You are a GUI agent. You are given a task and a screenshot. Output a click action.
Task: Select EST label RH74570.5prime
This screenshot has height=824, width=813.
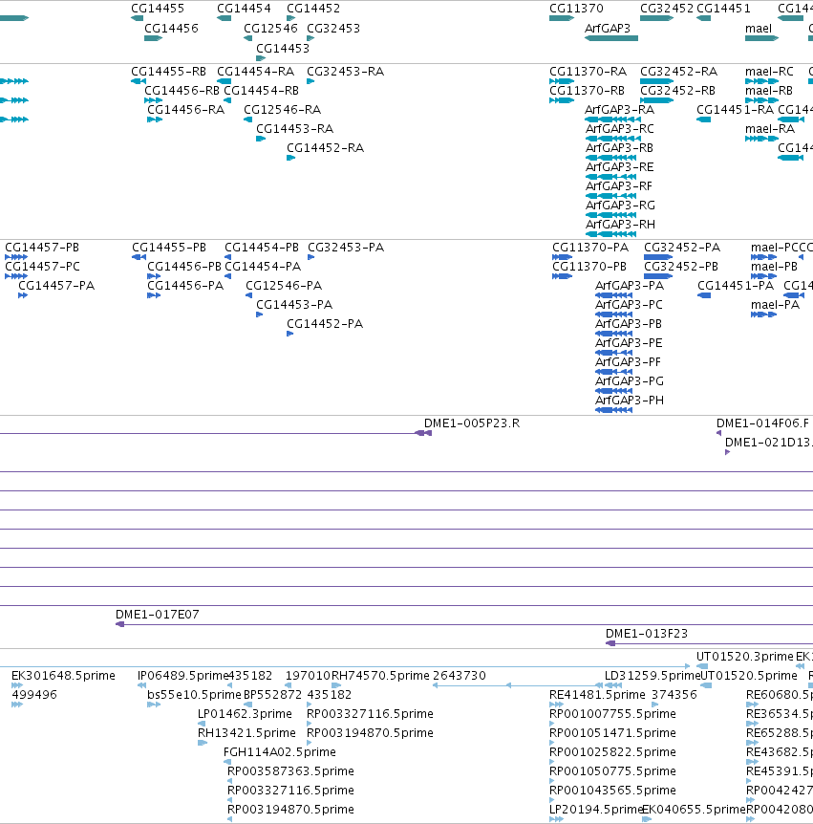[x=380, y=676]
